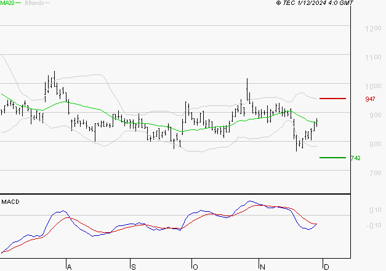Click the O month marker on time axis
This screenshot has height=271, width=386.
(195, 267)
